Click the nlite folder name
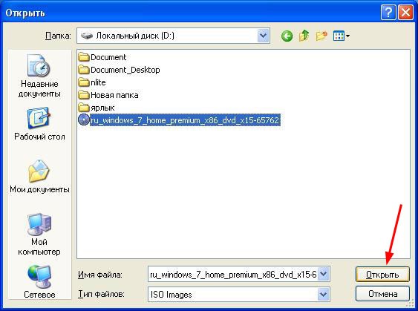The height and width of the screenshot is (311, 418). coord(98,82)
